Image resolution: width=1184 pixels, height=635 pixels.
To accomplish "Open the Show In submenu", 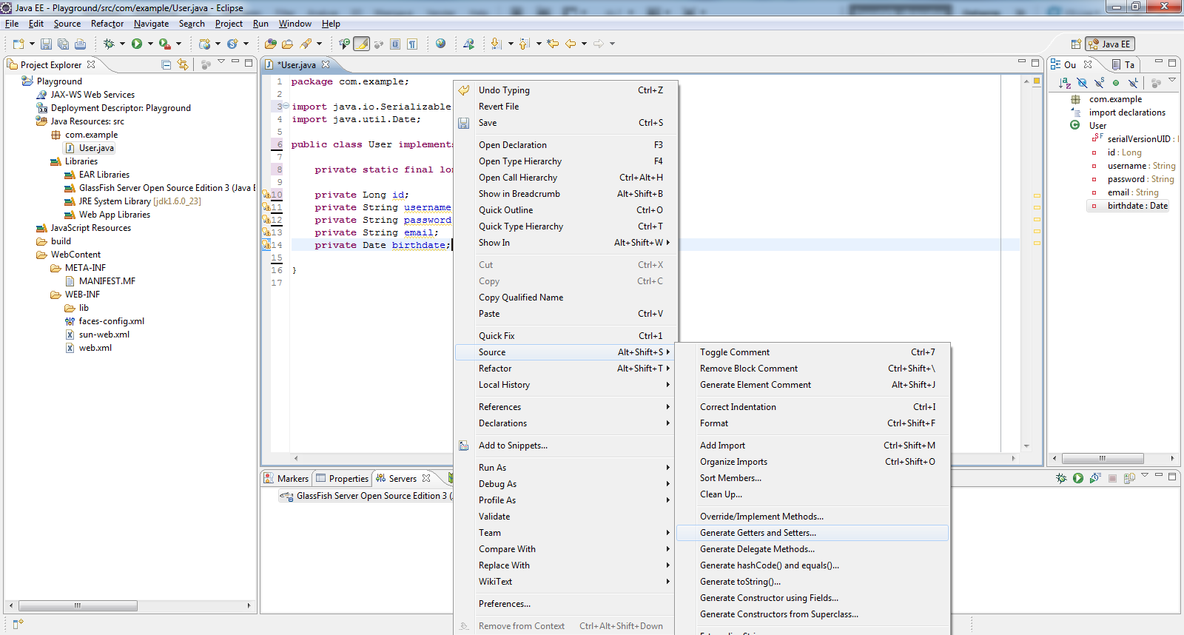I will click(566, 243).
